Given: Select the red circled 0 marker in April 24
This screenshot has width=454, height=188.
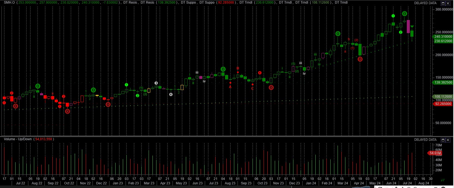Looking at the screenshot, I should pos(360,59).
